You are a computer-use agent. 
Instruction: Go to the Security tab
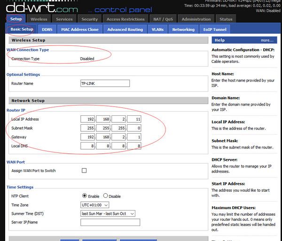90,19
